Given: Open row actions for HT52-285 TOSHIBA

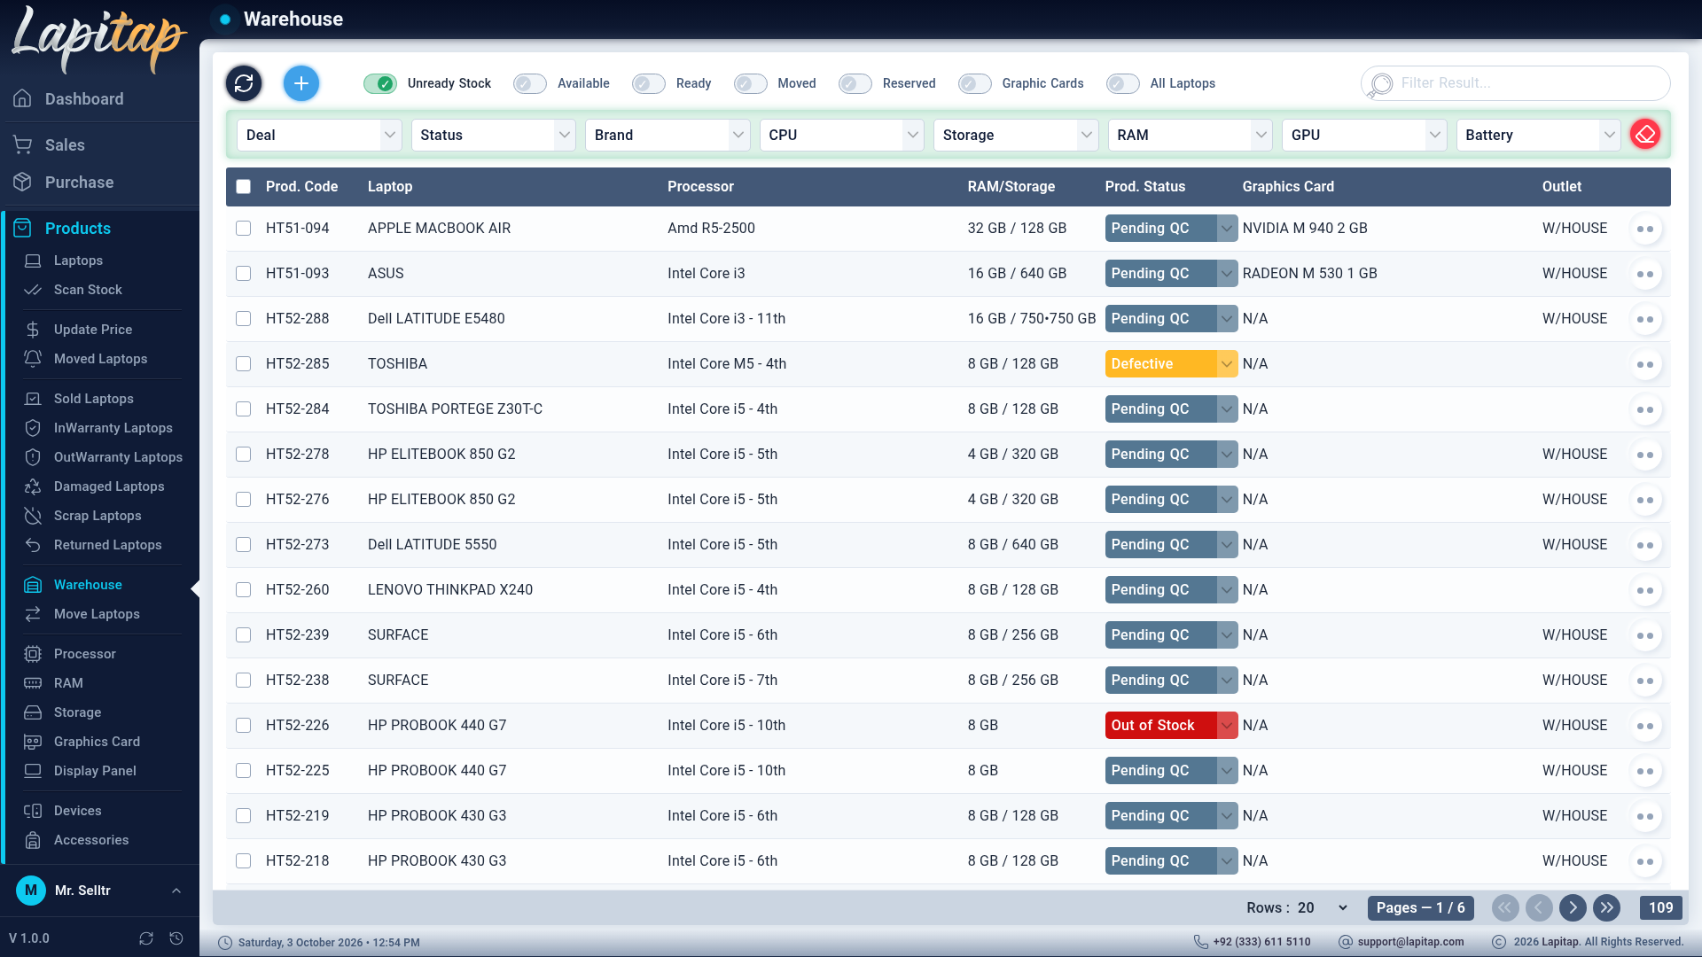Looking at the screenshot, I should coord(1645,364).
